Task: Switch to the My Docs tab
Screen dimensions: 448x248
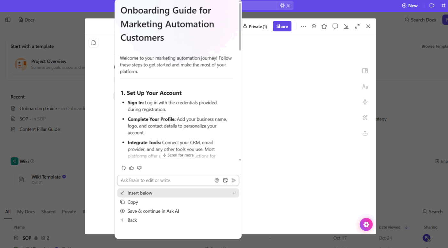Action: pyautogui.click(x=26, y=211)
